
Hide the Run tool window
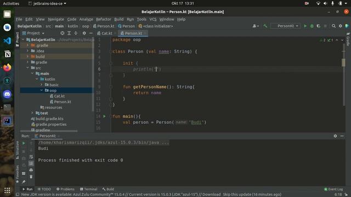(x=342, y=136)
